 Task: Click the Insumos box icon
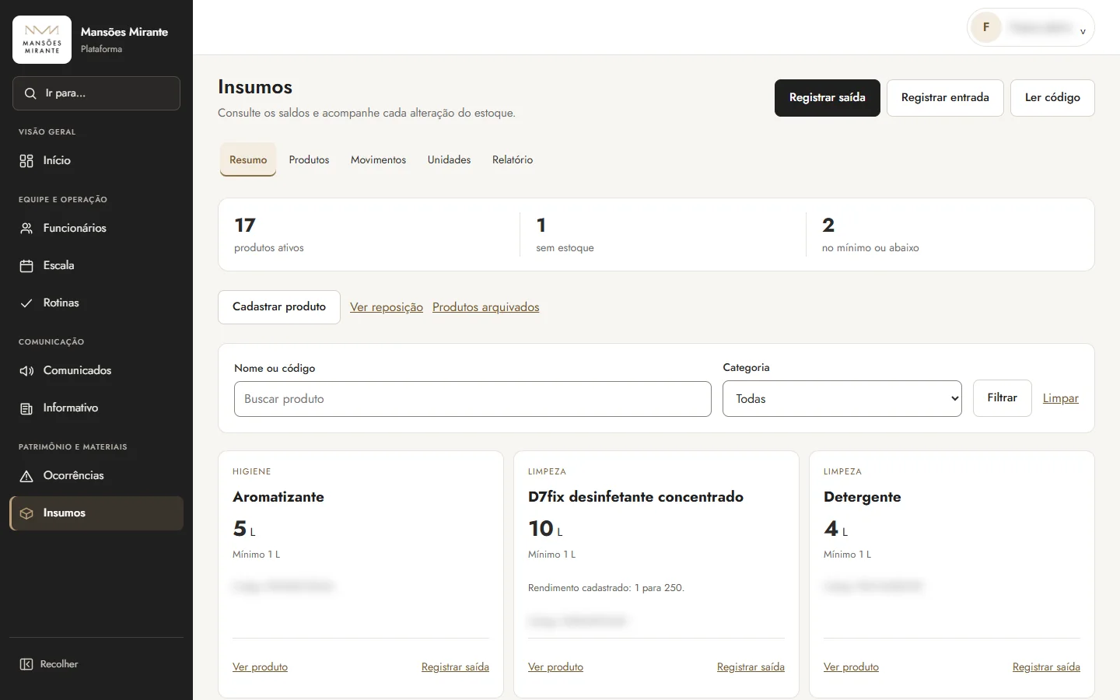[x=26, y=513]
